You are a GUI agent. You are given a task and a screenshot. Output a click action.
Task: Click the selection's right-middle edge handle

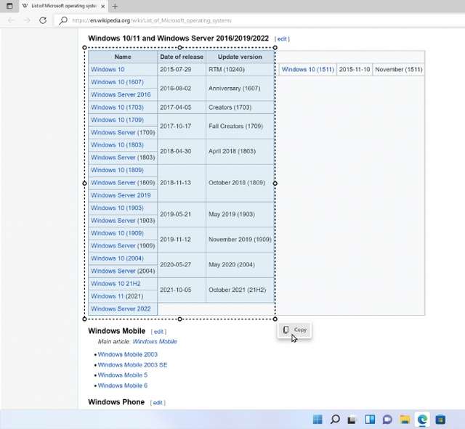click(275, 184)
